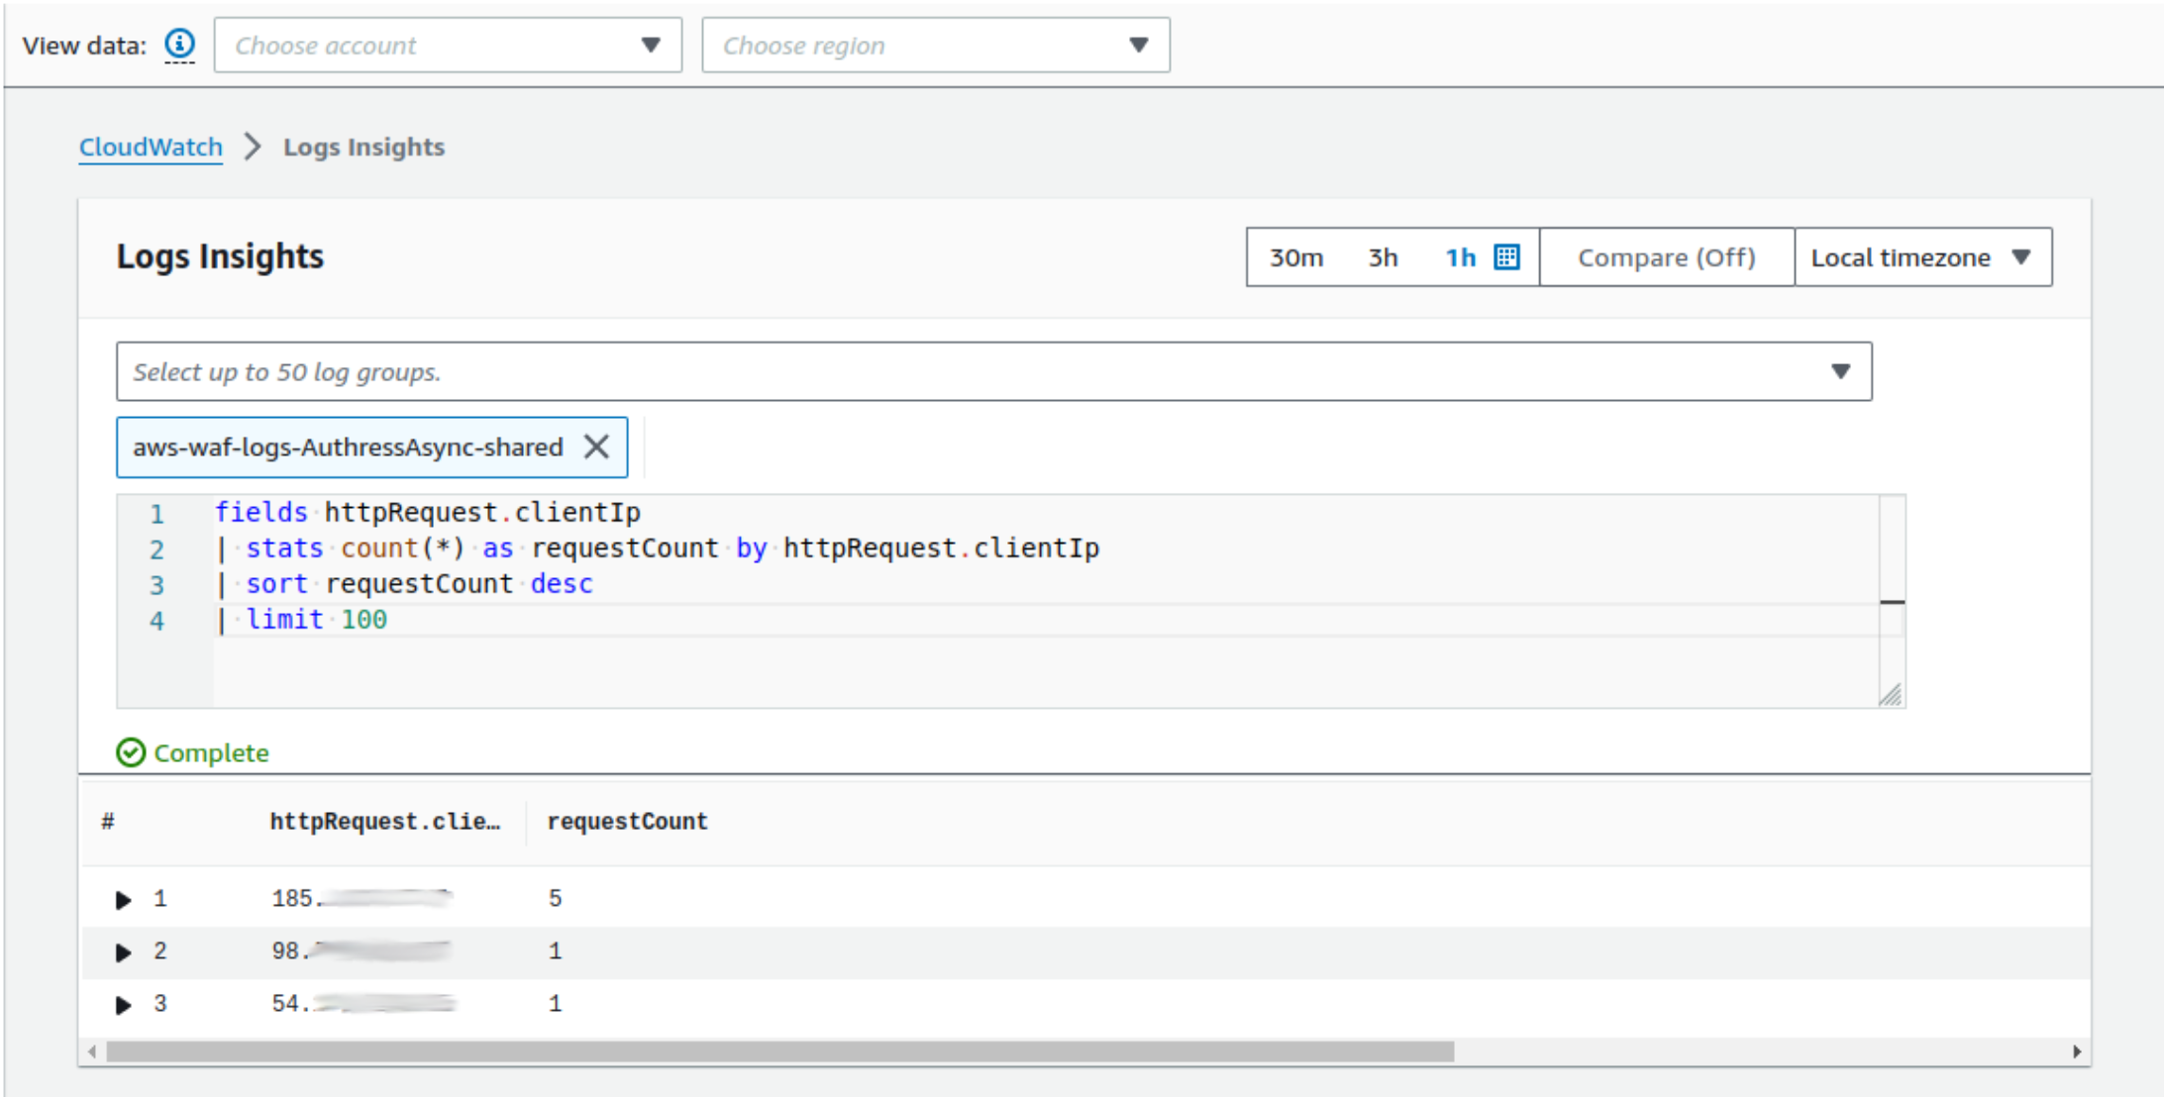Click the query editor resize handle
This screenshot has width=2164, height=1097.
click(x=1890, y=695)
